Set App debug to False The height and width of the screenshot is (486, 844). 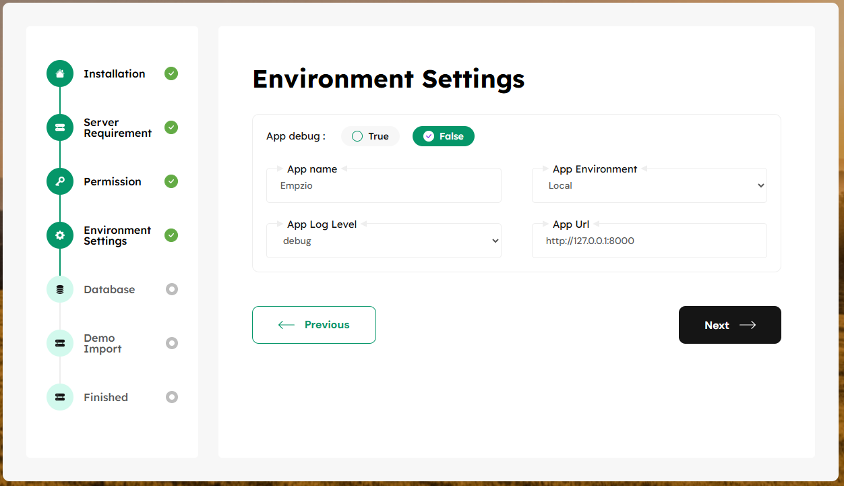443,136
